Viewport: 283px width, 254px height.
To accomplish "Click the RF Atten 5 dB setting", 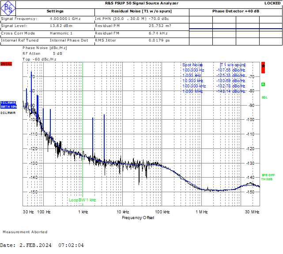I will coord(42,53).
